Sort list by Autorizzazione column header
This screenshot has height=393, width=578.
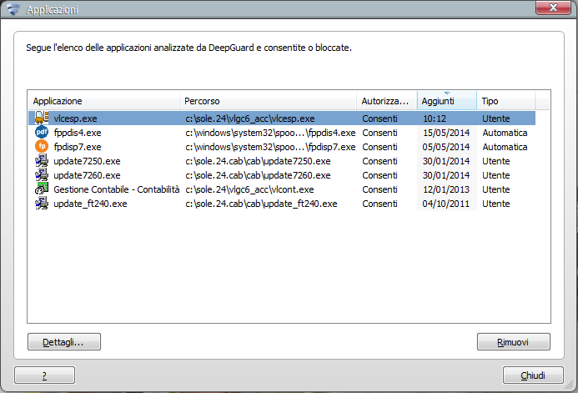coord(385,101)
